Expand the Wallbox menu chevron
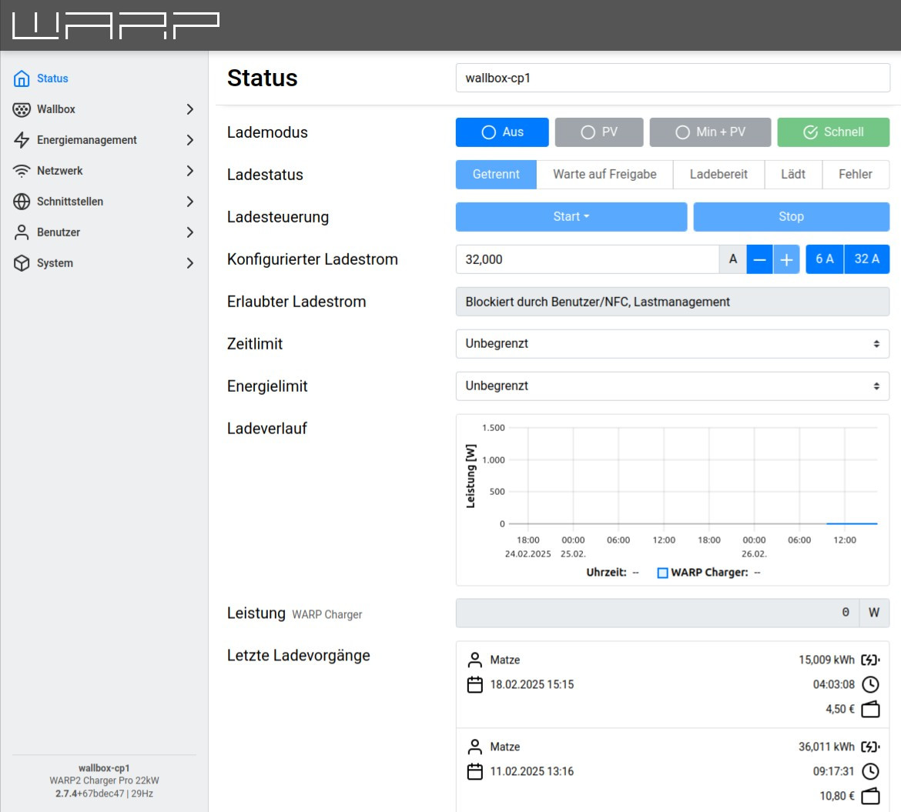This screenshot has width=901, height=812. click(x=190, y=109)
